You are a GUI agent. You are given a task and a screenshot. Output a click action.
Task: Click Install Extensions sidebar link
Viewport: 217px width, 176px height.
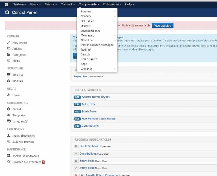(24, 136)
